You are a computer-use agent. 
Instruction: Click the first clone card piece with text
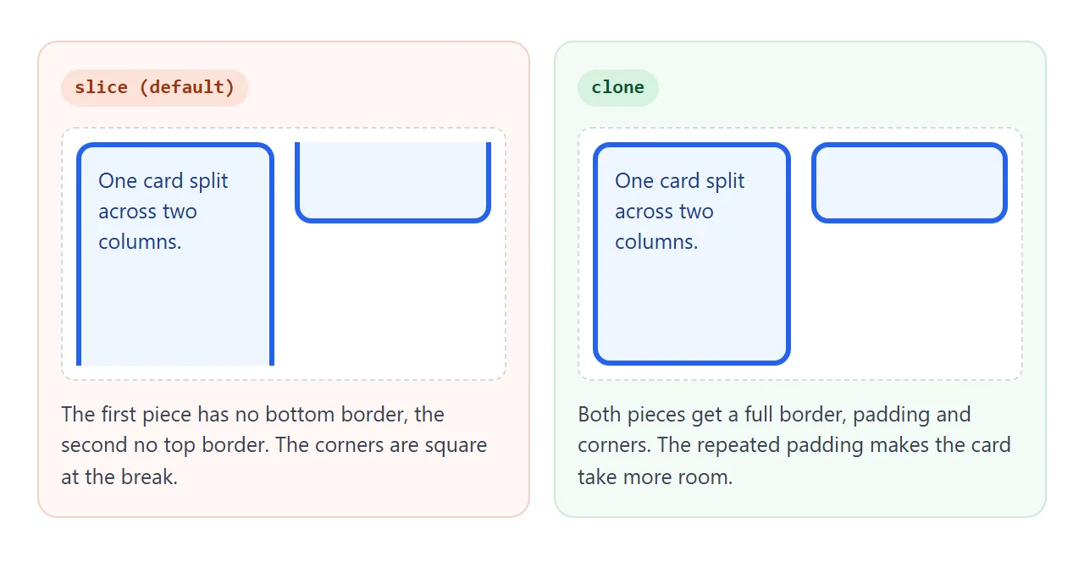pyautogui.click(x=692, y=254)
